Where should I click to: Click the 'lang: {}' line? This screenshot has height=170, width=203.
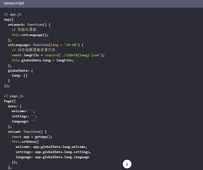pyautogui.click(x=20, y=75)
